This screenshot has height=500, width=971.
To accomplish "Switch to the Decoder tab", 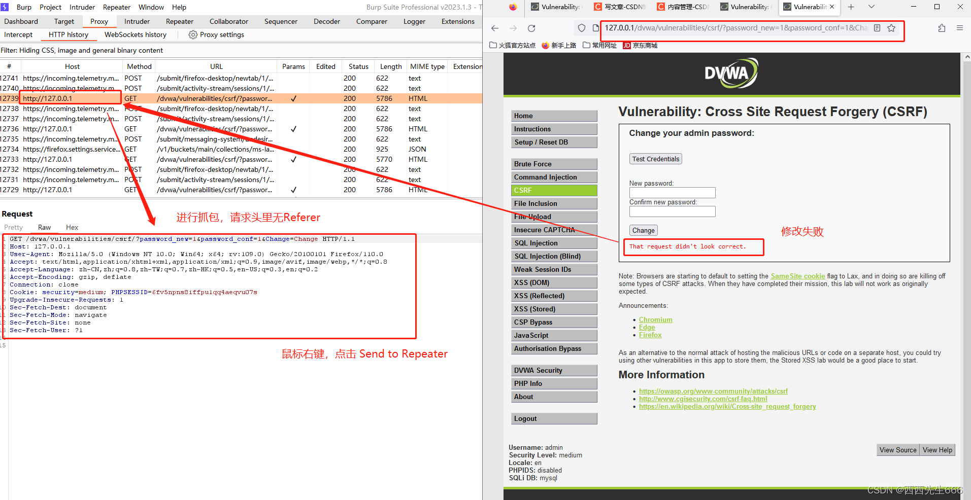I will click(x=327, y=21).
